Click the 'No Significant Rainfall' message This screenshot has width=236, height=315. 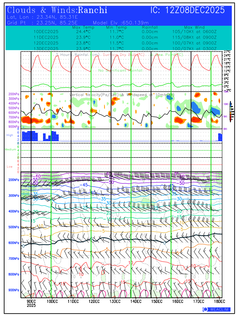(120, 70)
